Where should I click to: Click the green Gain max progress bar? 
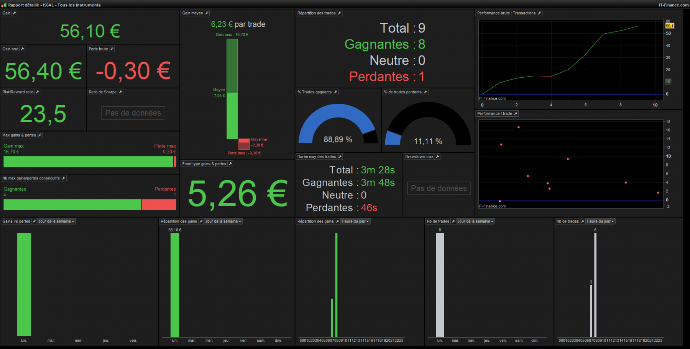pos(88,162)
